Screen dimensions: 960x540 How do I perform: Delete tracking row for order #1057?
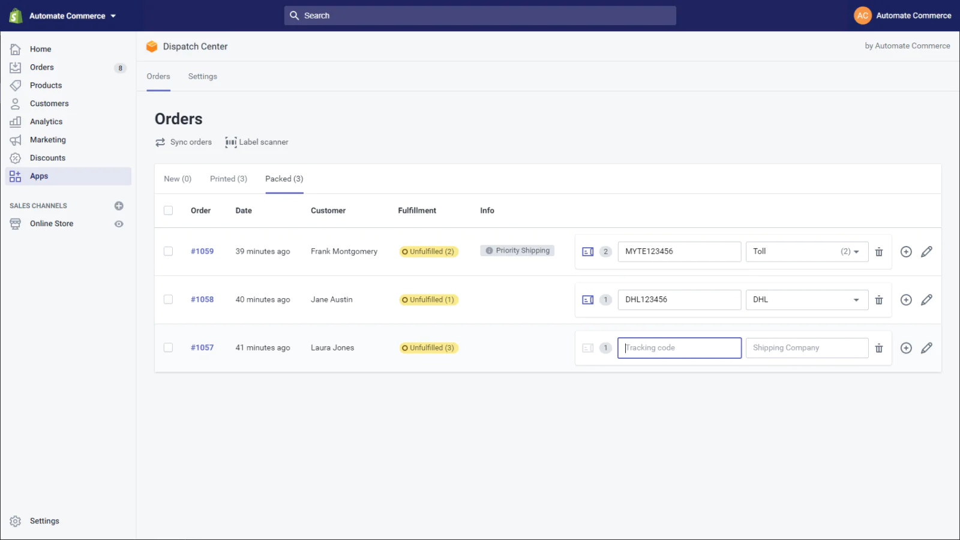878,348
